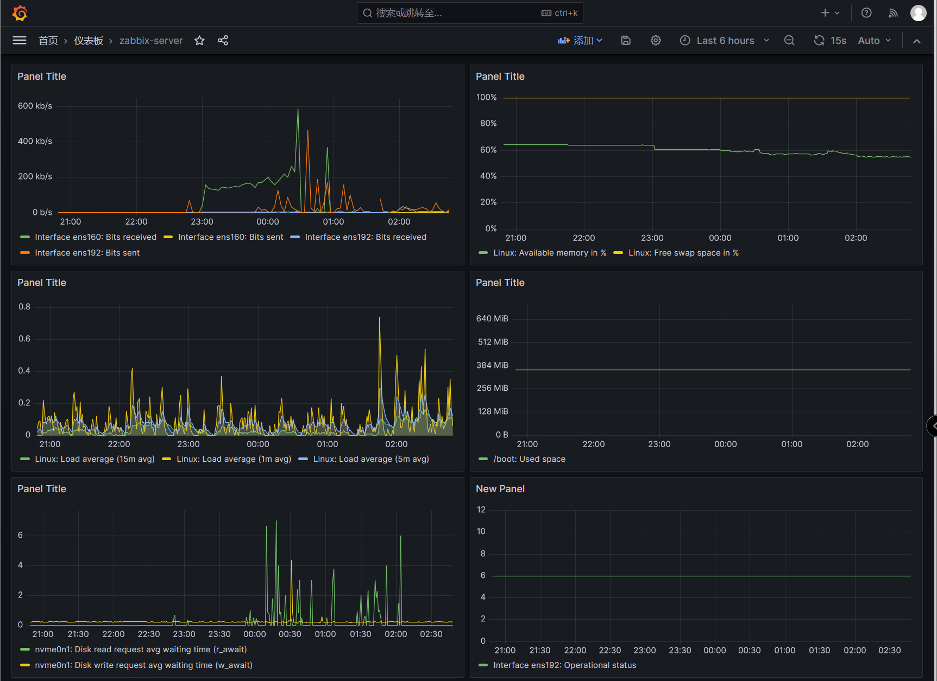
Task: Open the news feed RSS icon
Action: click(x=893, y=13)
